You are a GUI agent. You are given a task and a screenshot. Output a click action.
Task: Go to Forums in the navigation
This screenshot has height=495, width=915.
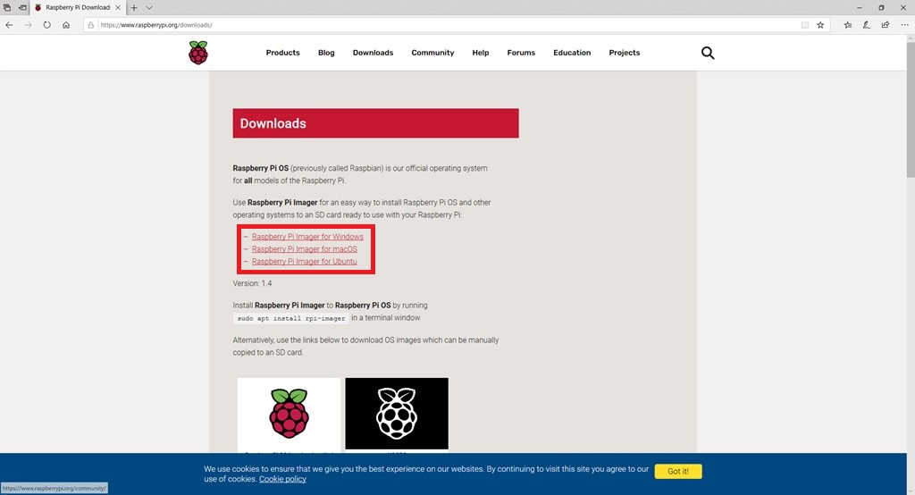tap(521, 53)
